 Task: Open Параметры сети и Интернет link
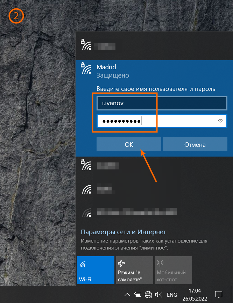click(123, 232)
